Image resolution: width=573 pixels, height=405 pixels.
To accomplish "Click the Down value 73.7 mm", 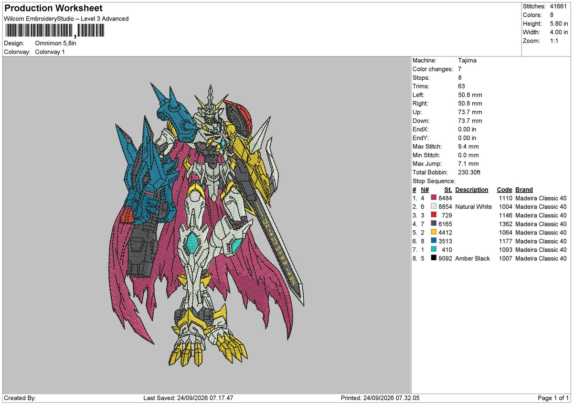I will (x=470, y=120).
